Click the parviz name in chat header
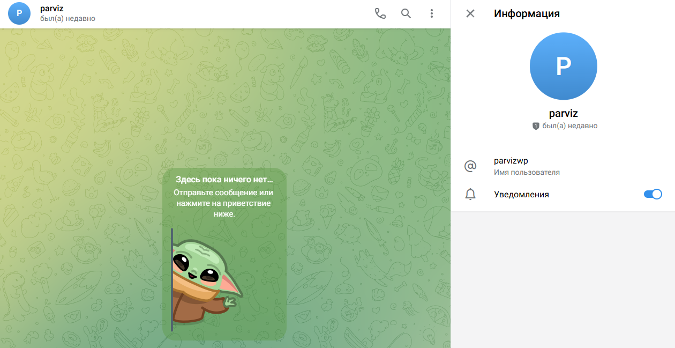The height and width of the screenshot is (348, 675). 52,9
